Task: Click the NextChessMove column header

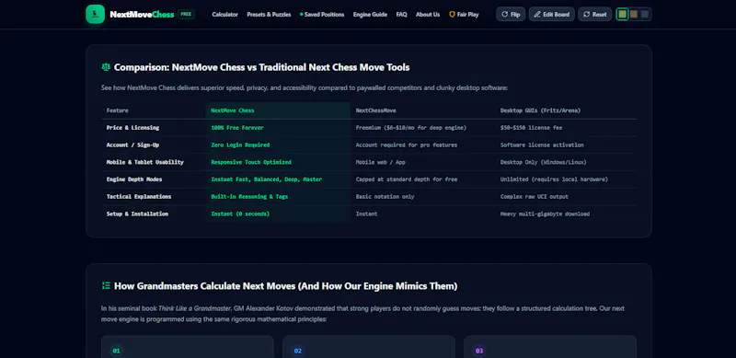Action: 375,110
